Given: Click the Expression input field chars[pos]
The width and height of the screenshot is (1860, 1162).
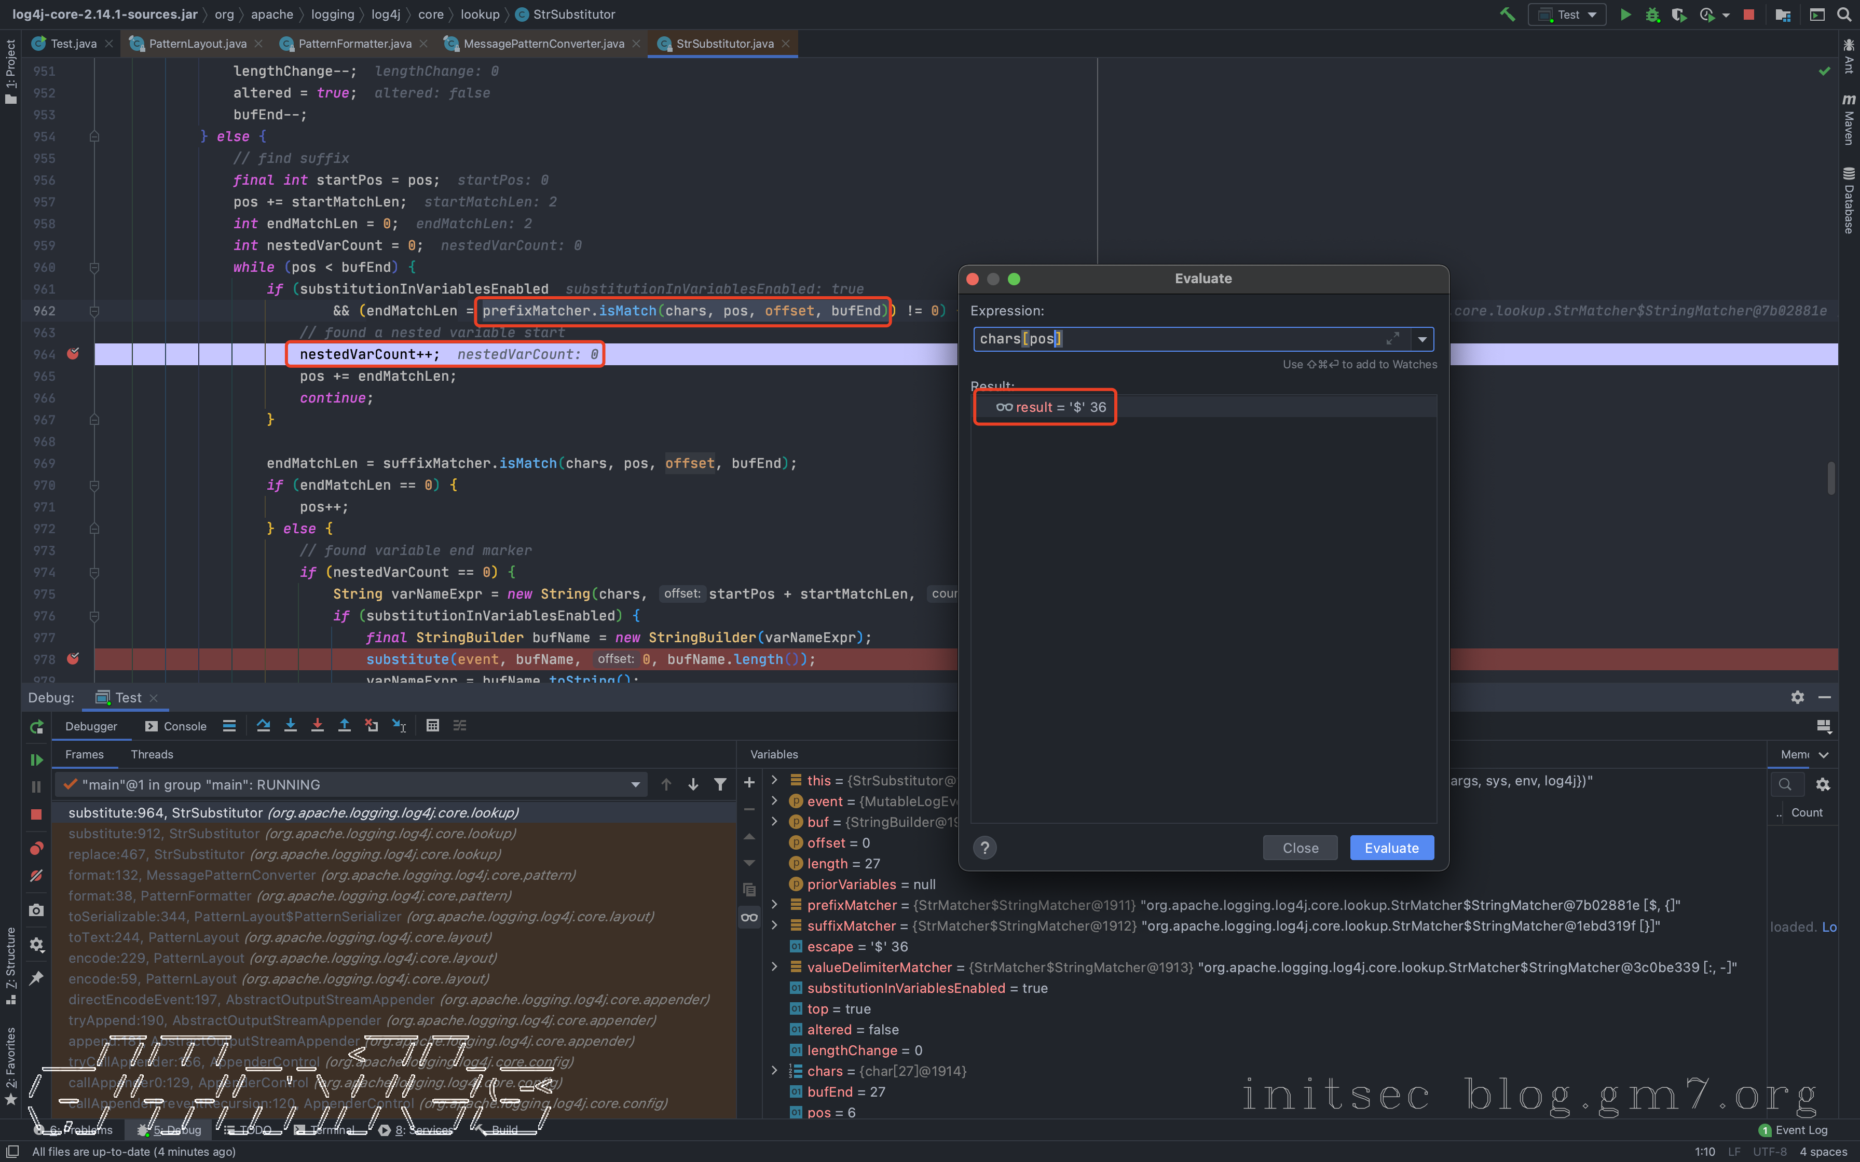Looking at the screenshot, I should 1176,339.
